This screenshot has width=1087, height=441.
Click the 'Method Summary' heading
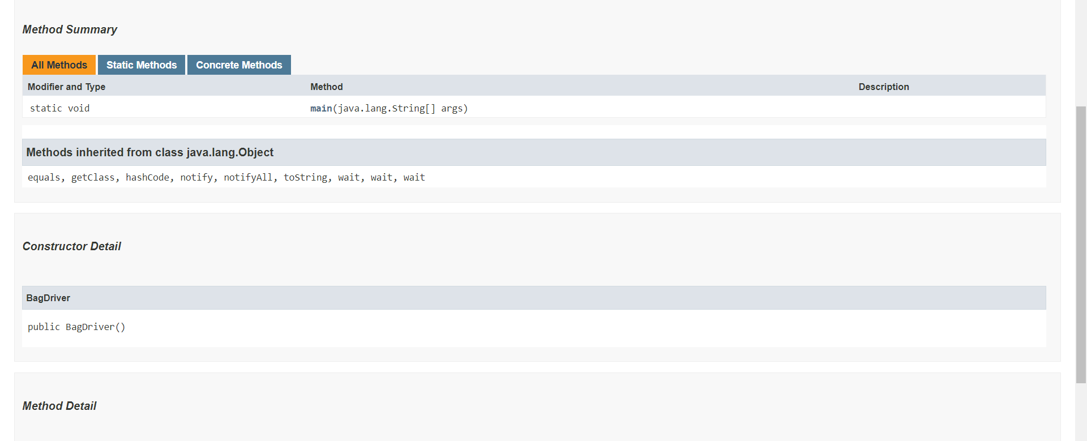pyautogui.click(x=70, y=29)
